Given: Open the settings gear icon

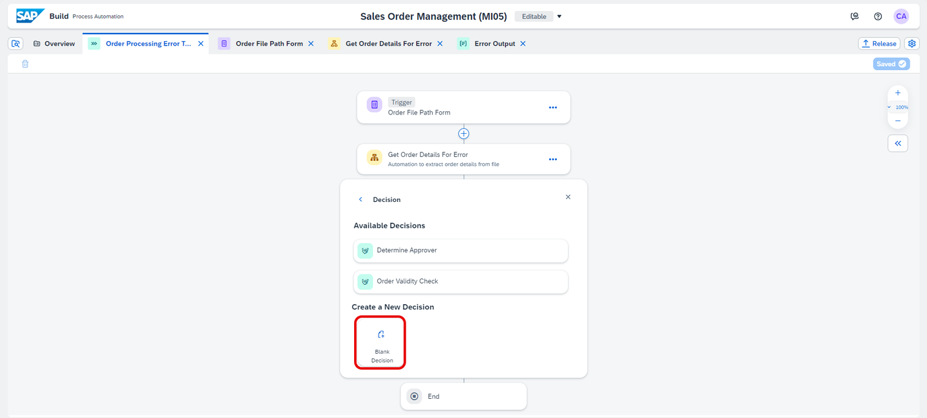Looking at the screenshot, I should [912, 44].
